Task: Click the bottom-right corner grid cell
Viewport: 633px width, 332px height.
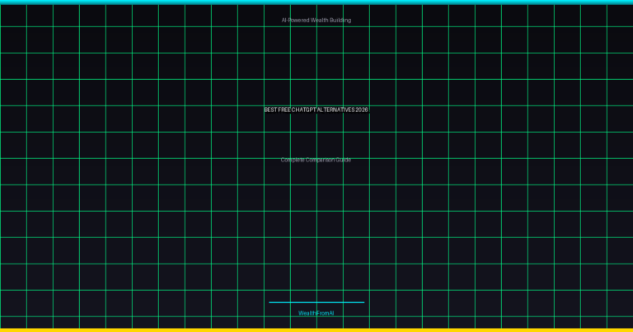Action: click(620, 322)
